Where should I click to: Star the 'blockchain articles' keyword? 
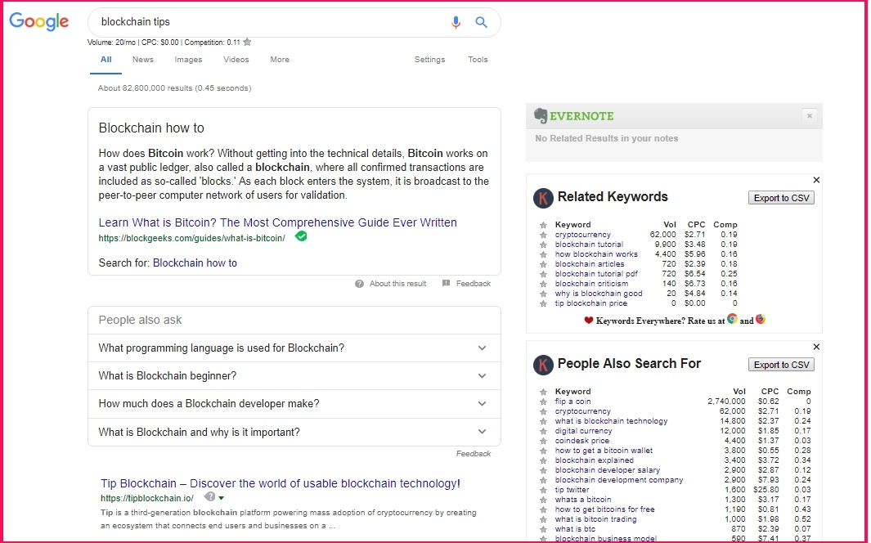coord(543,264)
